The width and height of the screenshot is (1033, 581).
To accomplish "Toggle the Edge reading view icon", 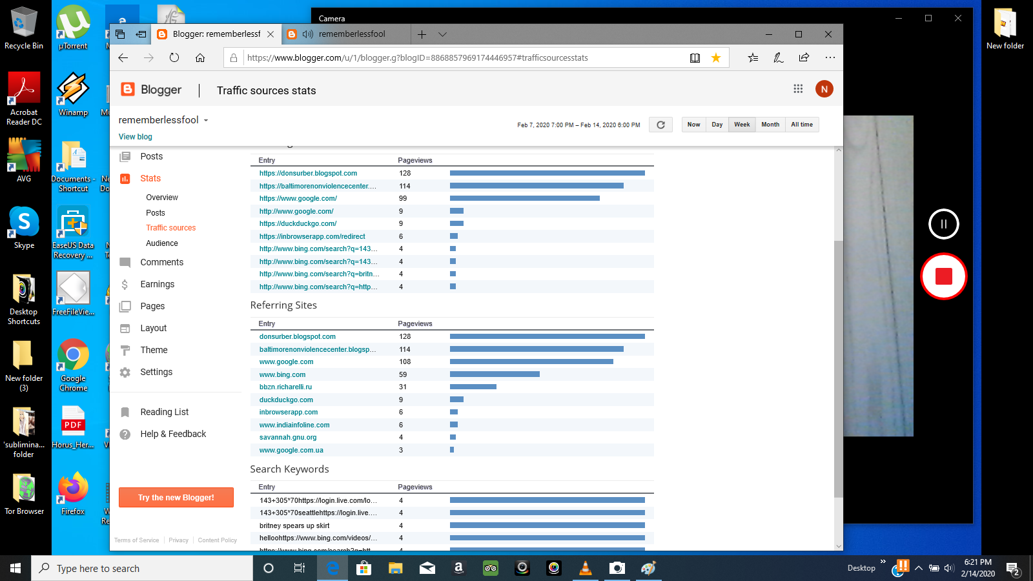I will [695, 57].
